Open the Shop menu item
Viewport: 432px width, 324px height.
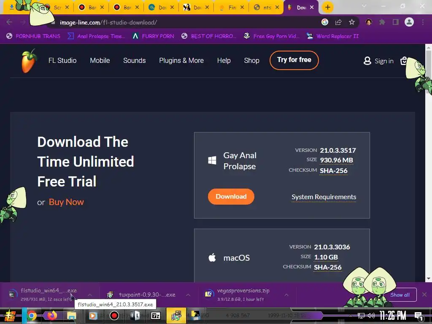click(251, 60)
